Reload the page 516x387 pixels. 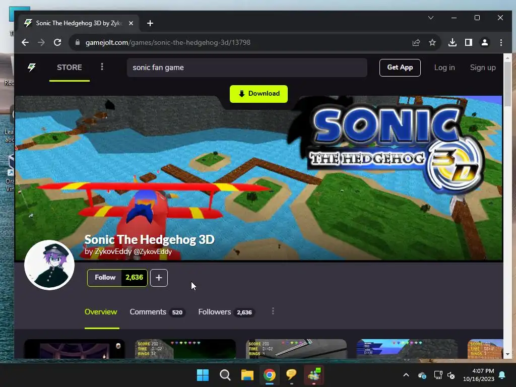point(57,42)
